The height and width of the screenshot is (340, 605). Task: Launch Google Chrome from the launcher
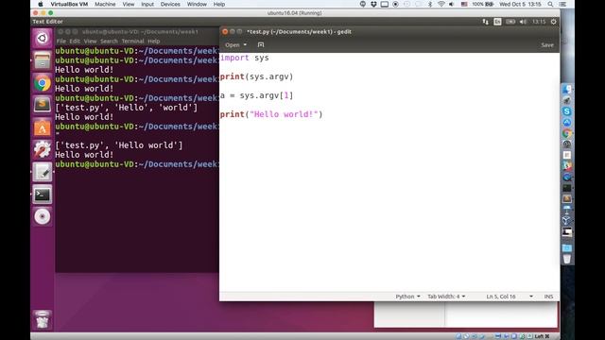pyautogui.click(x=42, y=83)
